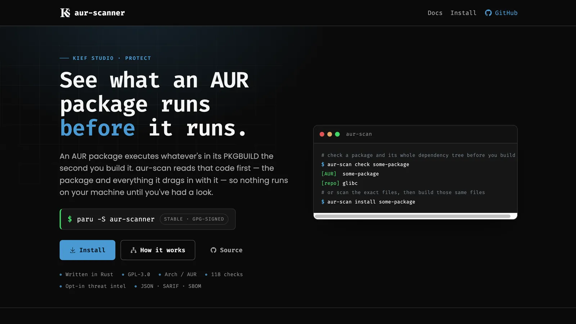Click the diagram icon on How it works

tap(134, 250)
